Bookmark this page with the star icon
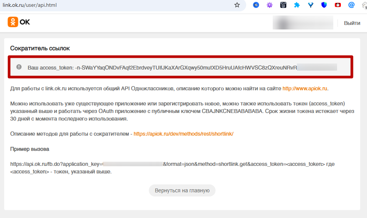The height and width of the screenshot is (218, 367). tap(237, 5)
